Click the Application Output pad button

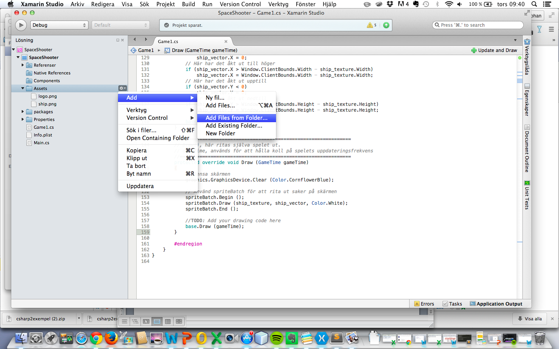(496, 304)
